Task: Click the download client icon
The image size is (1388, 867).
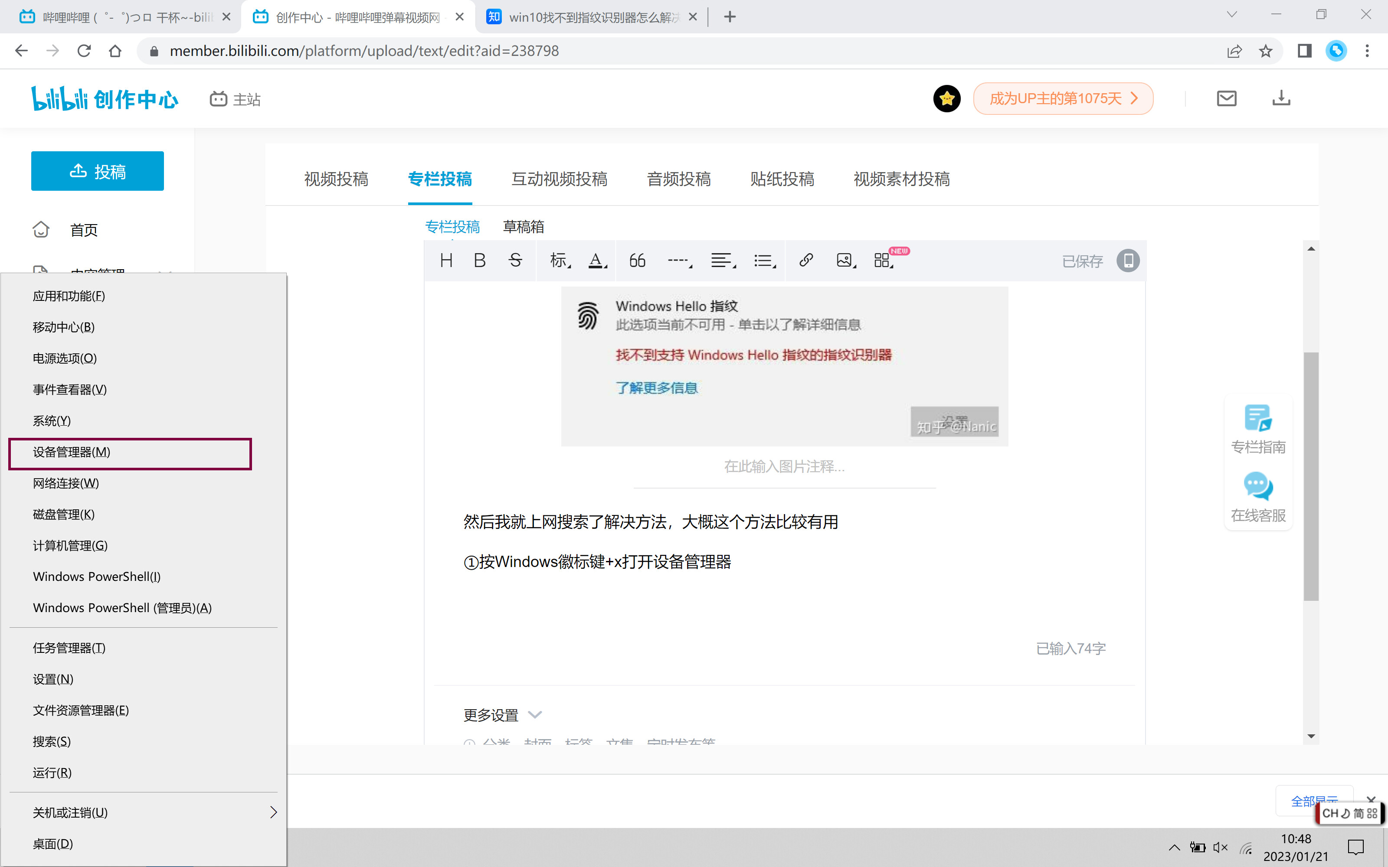Action: pos(1281,99)
